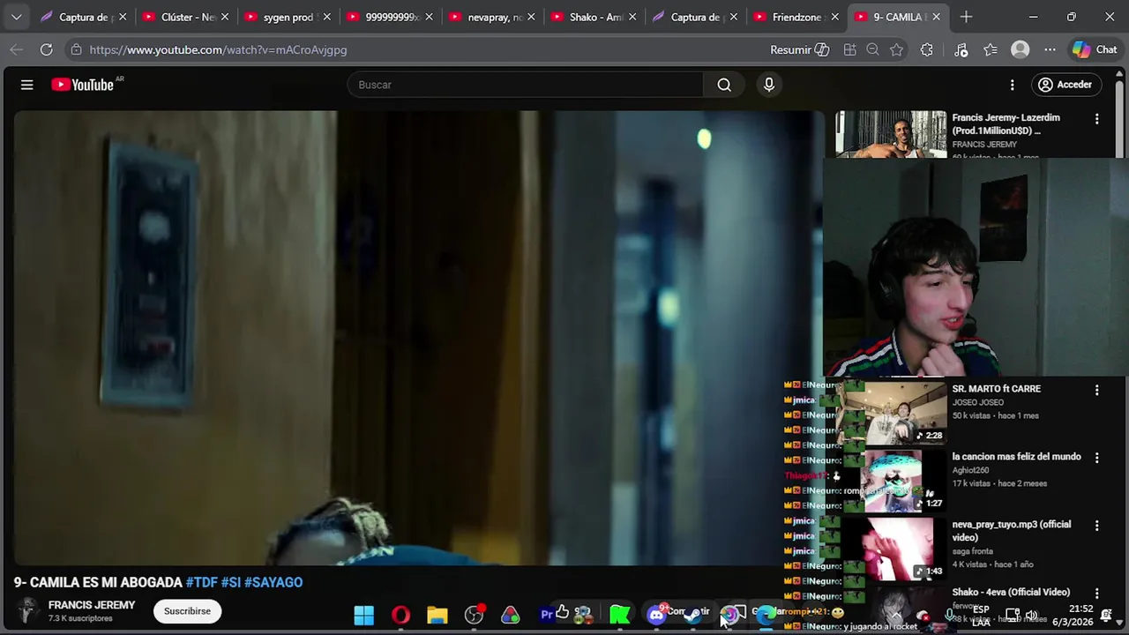This screenshot has height=635, width=1129.
Task: Click the #TDF hashtag link
Action: click(201, 582)
